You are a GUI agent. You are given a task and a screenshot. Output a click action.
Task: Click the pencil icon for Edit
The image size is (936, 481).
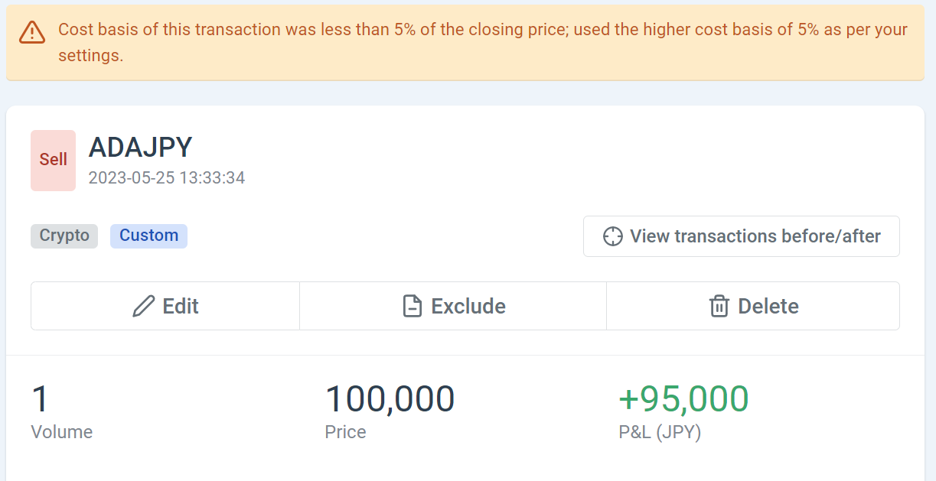click(x=143, y=307)
